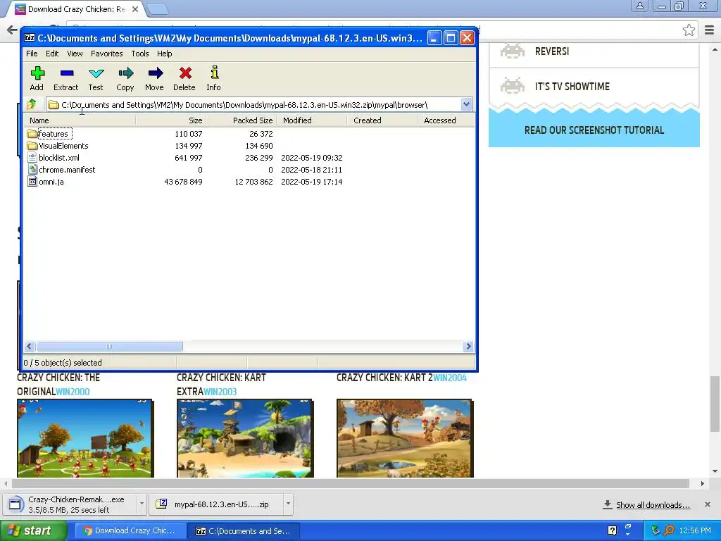Image resolution: width=721 pixels, height=541 pixels.
Task: Switch to Chrome taskbar button
Action: 130,530
